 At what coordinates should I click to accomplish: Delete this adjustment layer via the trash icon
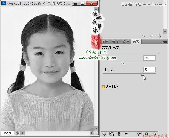point(154,134)
